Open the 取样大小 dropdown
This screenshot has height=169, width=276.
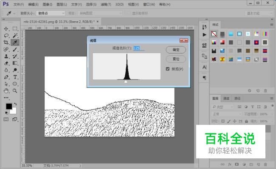[51, 13]
